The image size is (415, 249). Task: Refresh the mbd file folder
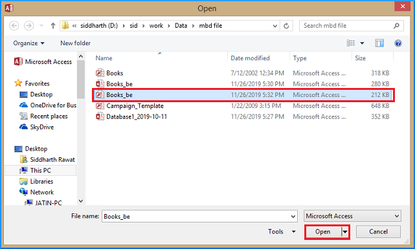286,26
